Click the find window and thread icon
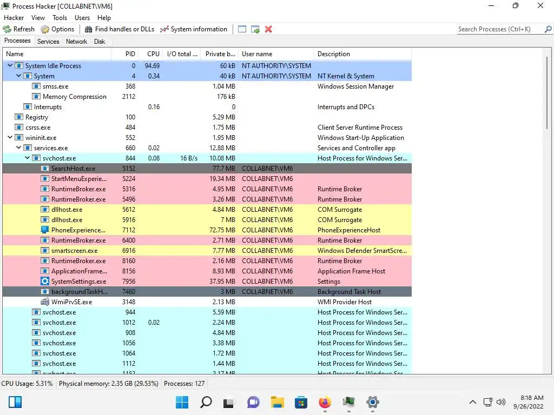Viewport: 554px width, 415px height. click(x=255, y=29)
